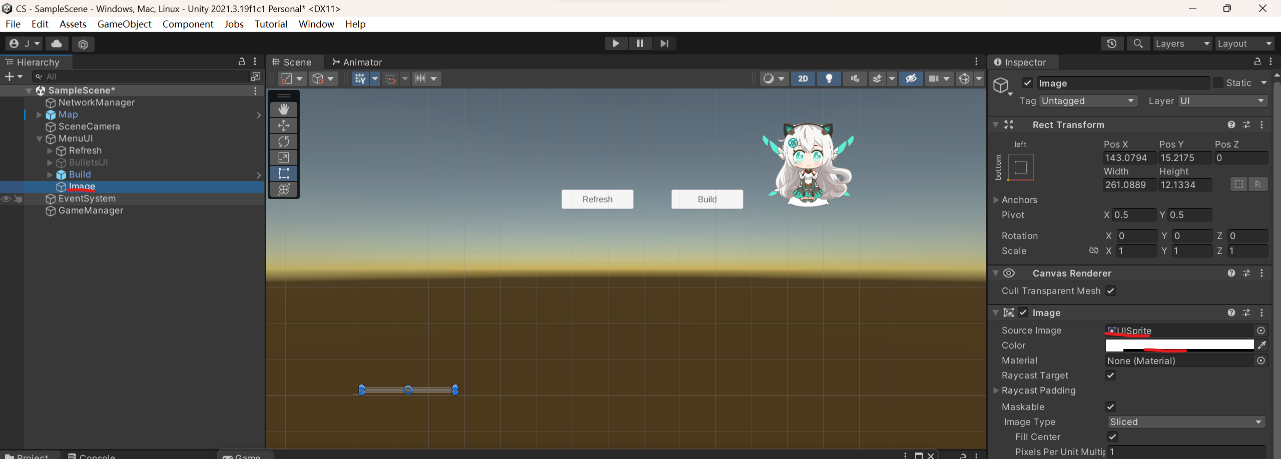Toggle scene lighting bulb icon
The width and height of the screenshot is (1281, 459).
(x=829, y=78)
